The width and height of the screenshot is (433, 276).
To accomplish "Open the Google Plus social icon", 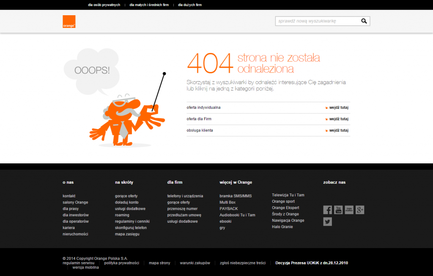I will (x=360, y=210).
